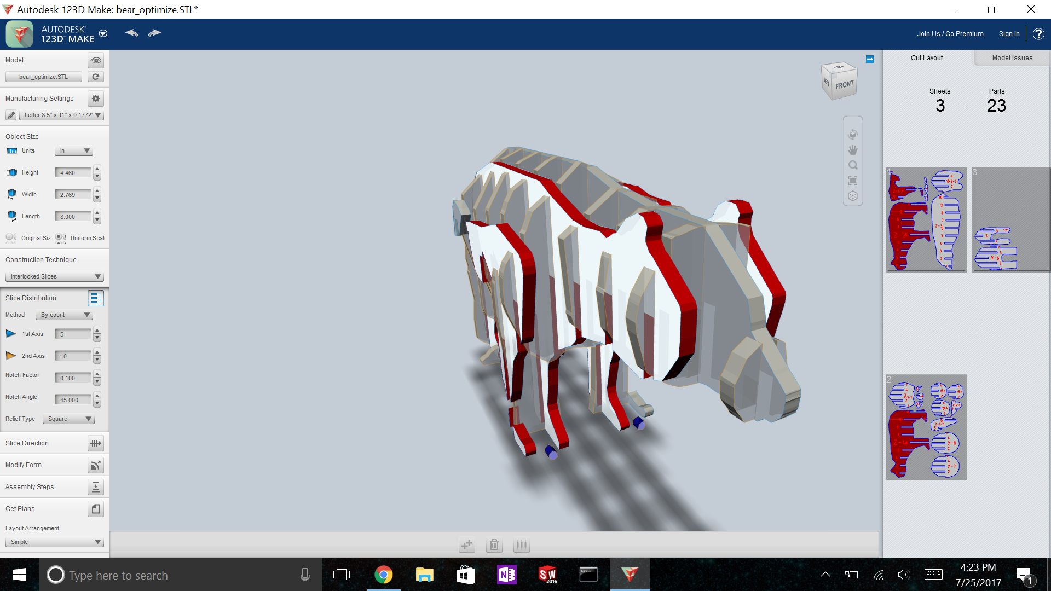The width and height of the screenshot is (1051, 591).
Task: Select the Pan hand tool
Action: click(x=853, y=149)
